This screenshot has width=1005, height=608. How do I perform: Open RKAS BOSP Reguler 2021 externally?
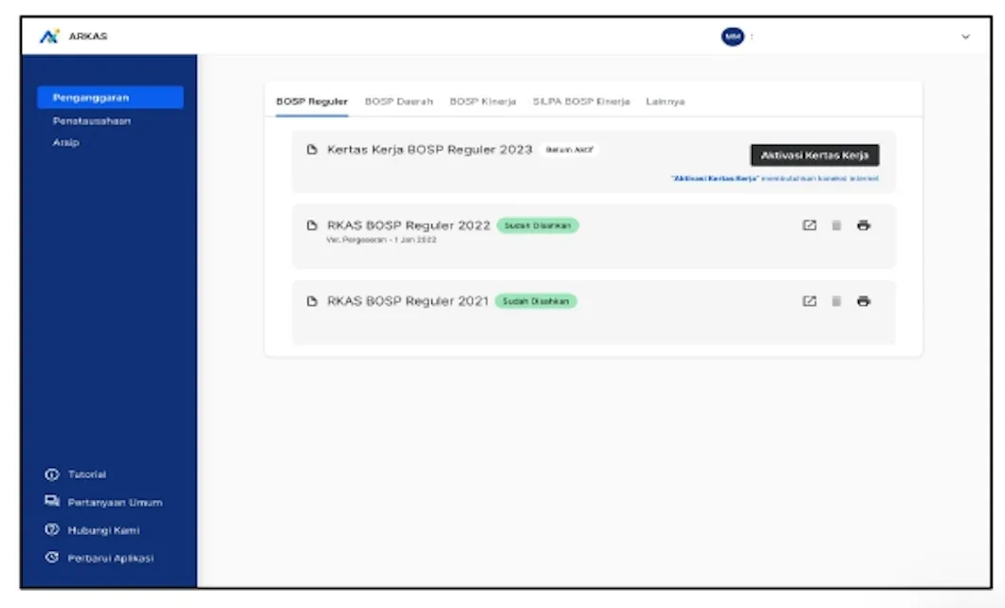click(810, 301)
